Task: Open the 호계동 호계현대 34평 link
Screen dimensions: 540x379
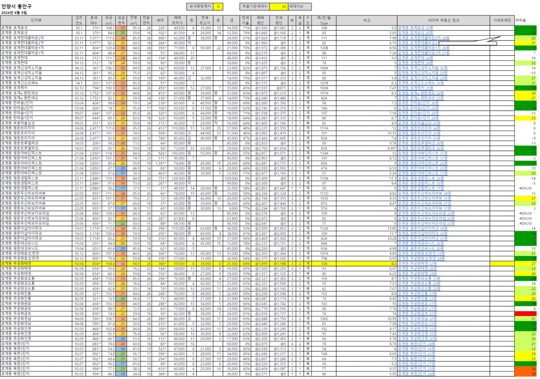Action: (x=415, y=58)
